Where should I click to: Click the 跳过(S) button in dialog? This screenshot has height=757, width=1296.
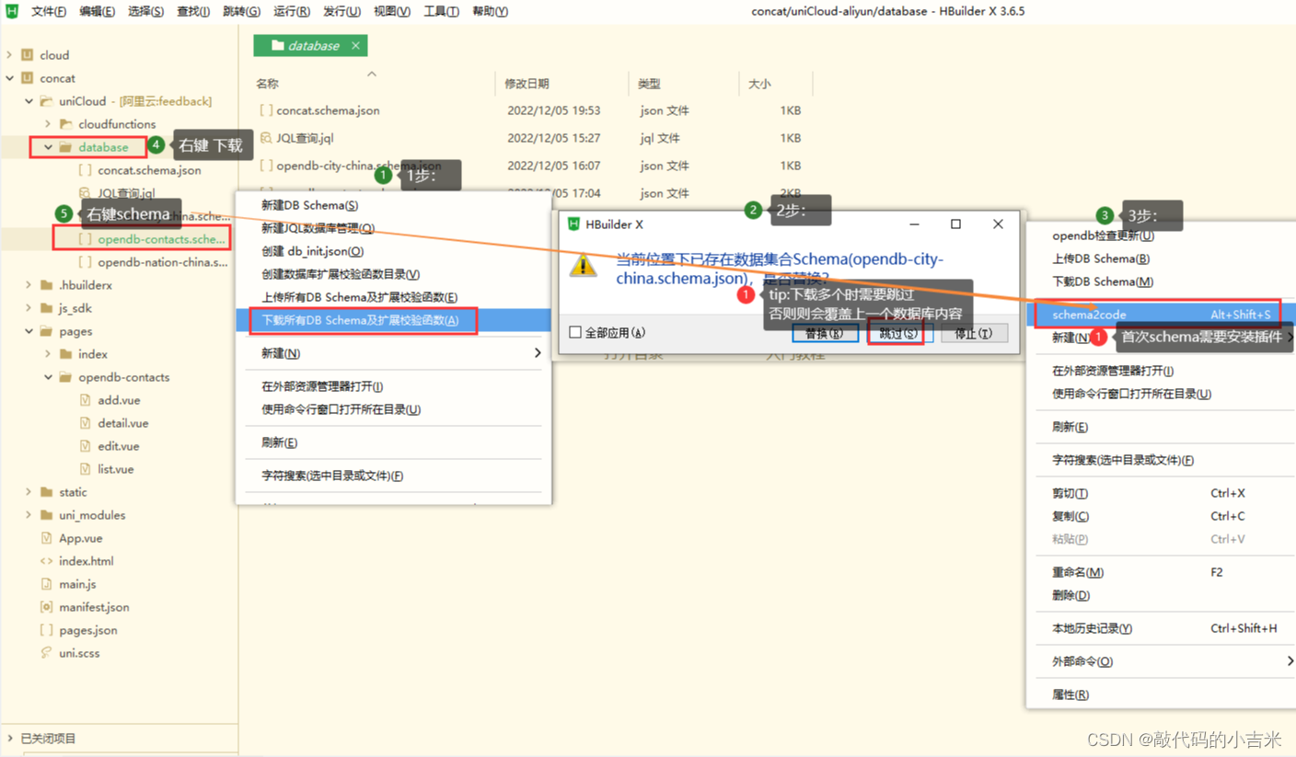coord(898,333)
